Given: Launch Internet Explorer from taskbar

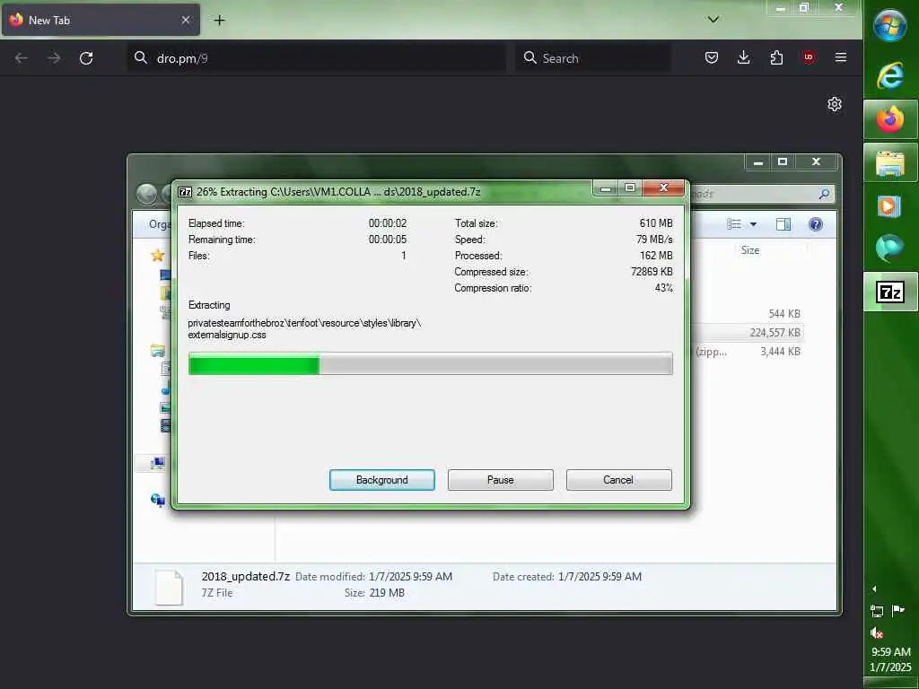Looking at the screenshot, I should [x=890, y=75].
